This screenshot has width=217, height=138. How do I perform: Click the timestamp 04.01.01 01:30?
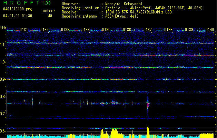[x=18, y=16]
